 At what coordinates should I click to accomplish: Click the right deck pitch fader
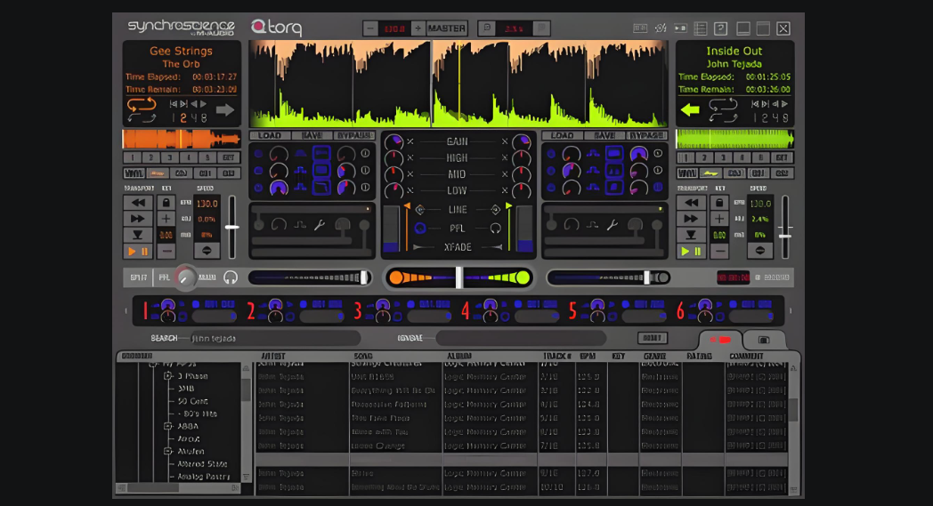785,236
